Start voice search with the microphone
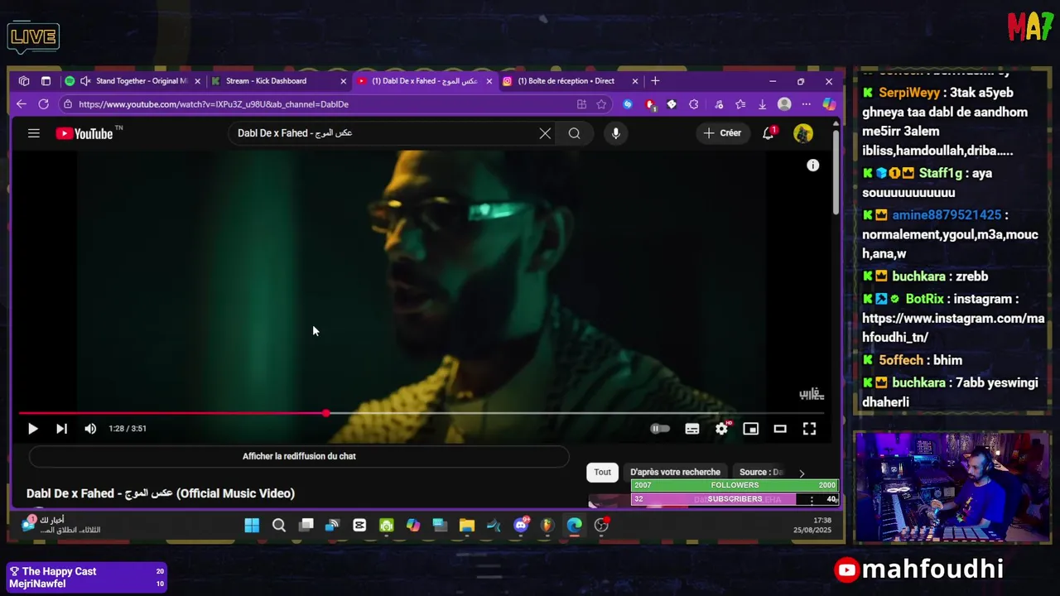This screenshot has width=1060, height=596. (x=615, y=133)
